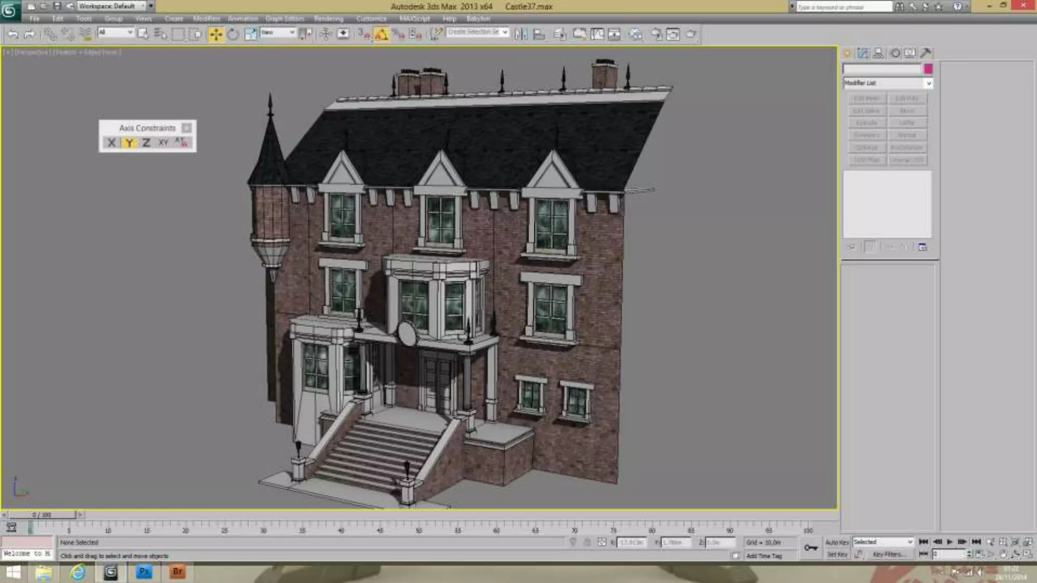Click the Mirror tool icon
Viewport: 1037px width, 583px height.
[521, 34]
